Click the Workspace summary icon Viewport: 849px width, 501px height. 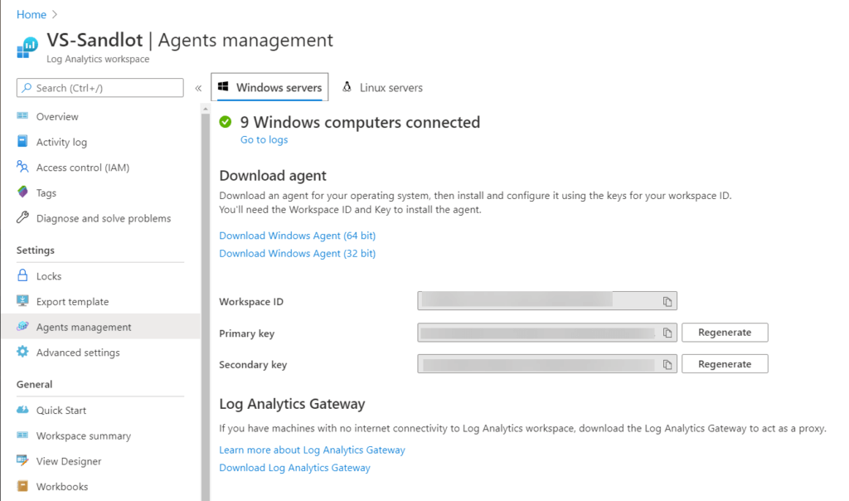coord(22,435)
